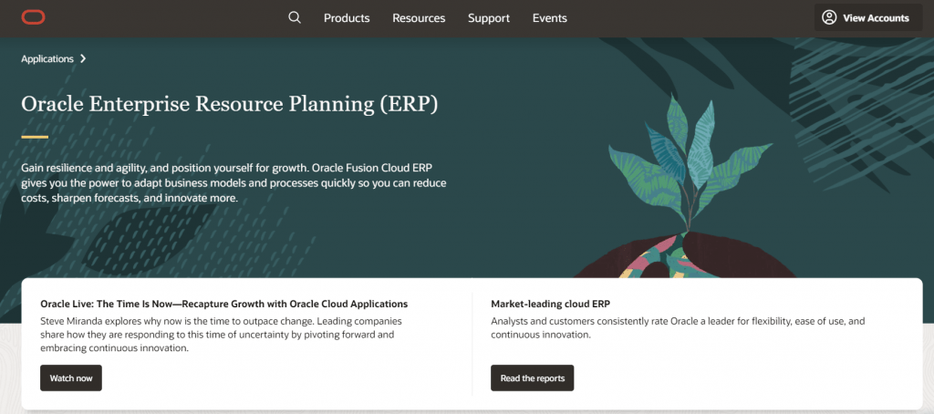Screen dimensions: 934x414
Task: Click the user profile icon
Action: (829, 17)
